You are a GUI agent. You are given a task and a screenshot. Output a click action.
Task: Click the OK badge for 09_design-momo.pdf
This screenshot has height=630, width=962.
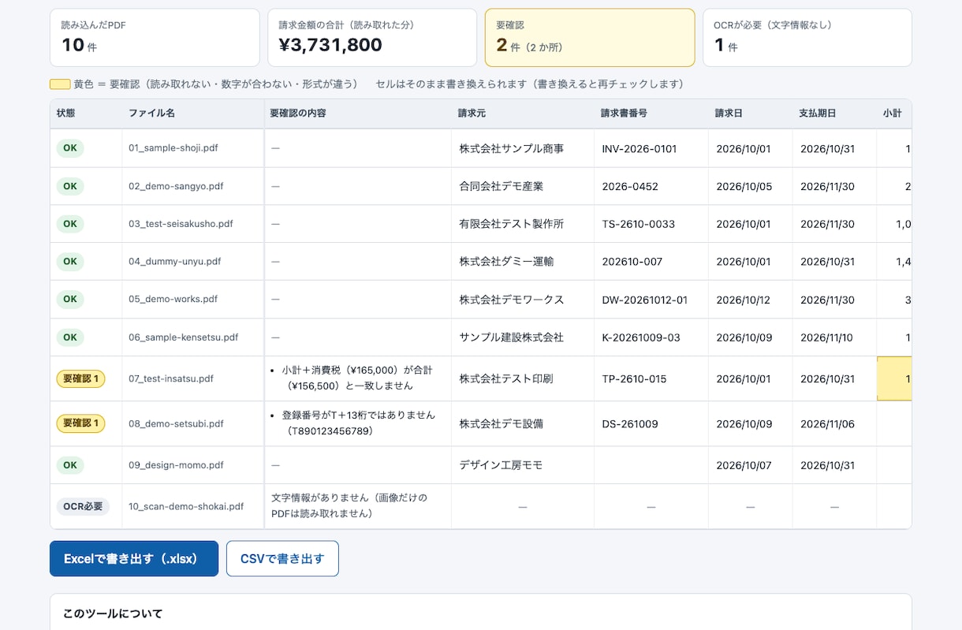(x=70, y=465)
